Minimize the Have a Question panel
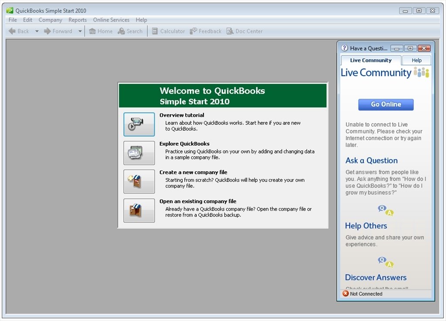Image resolution: width=446 pixels, height=321 pixels. (x=396, y=49)
